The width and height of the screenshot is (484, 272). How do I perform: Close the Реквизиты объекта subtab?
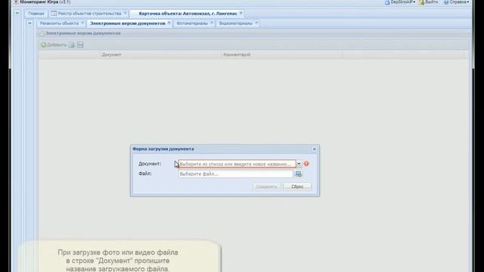(x=82, y=23)
